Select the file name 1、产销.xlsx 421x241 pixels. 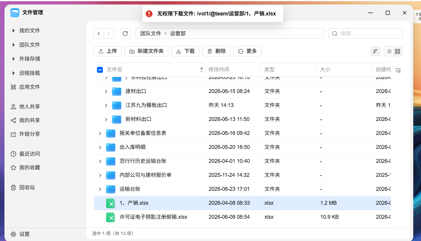coord(134,203)
